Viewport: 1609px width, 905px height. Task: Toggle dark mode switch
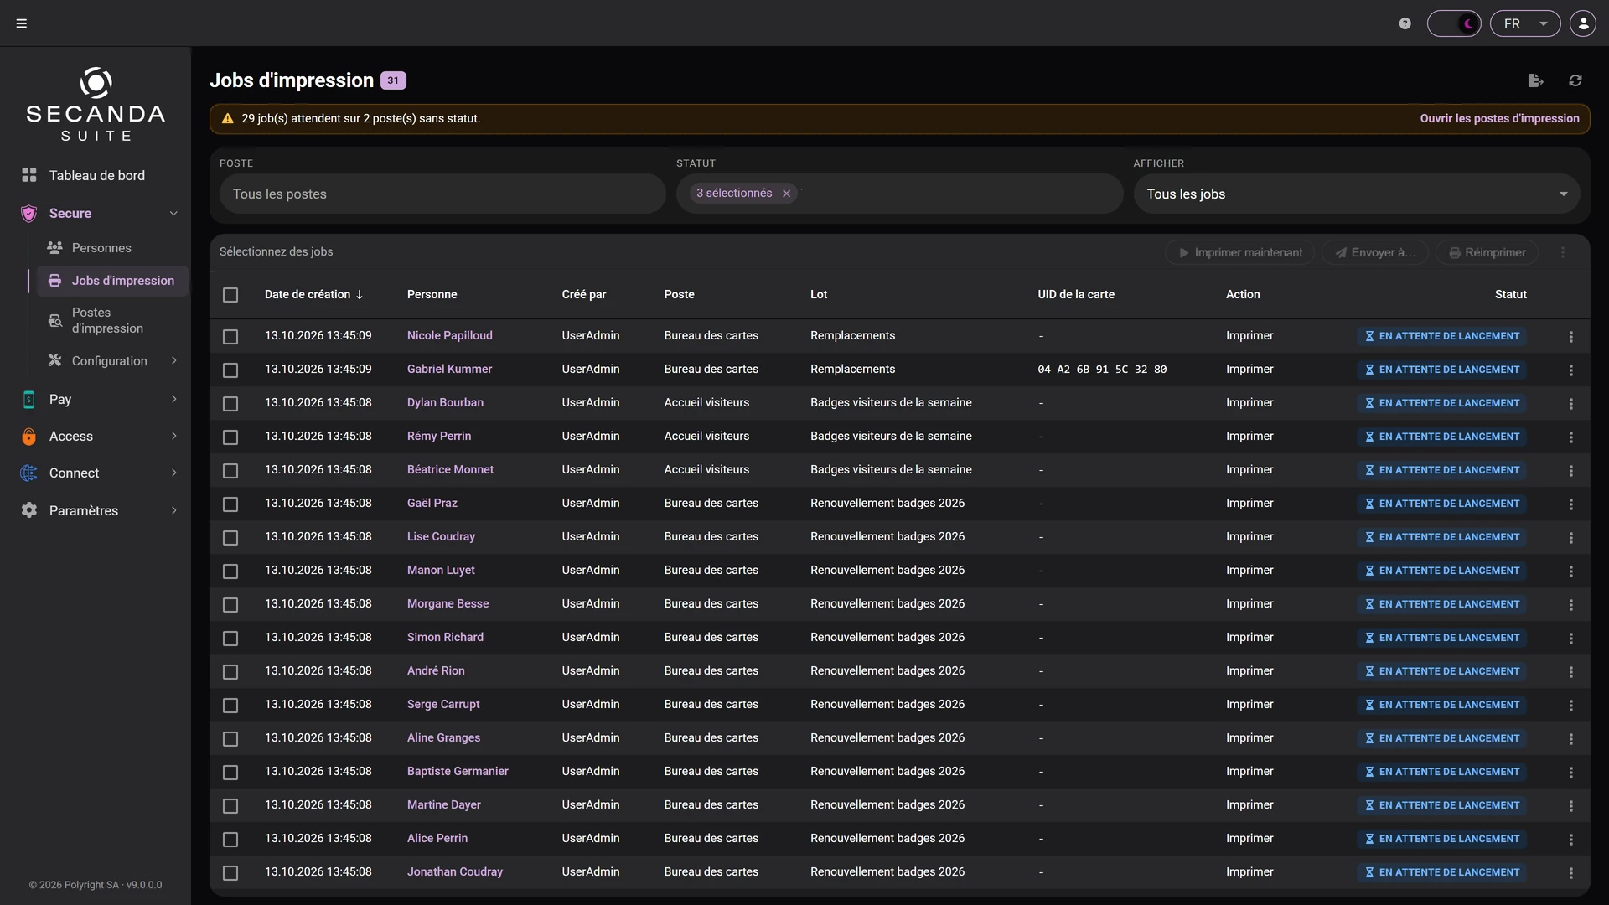pos(1454,23)
